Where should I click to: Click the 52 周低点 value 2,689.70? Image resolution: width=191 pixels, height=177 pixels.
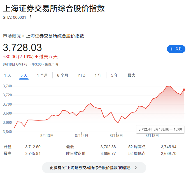169,153
